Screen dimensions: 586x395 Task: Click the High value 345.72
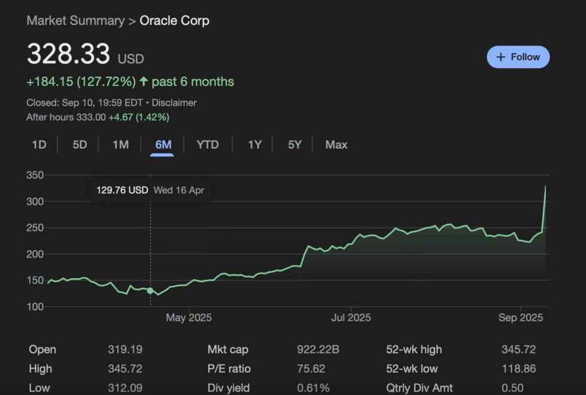[x=125, y=369]
